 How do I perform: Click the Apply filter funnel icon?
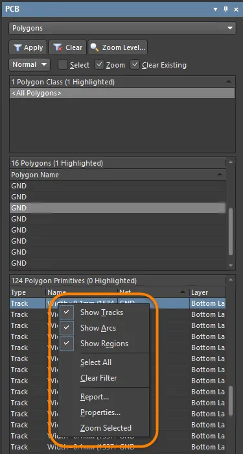click(18, 48)
